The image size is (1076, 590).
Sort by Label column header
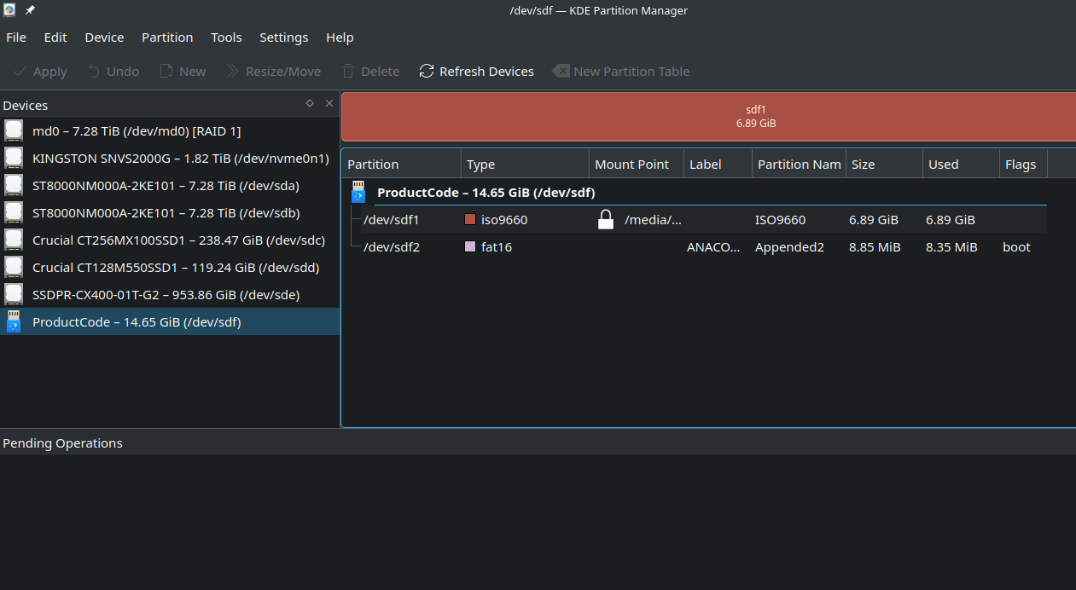[718, 165]
